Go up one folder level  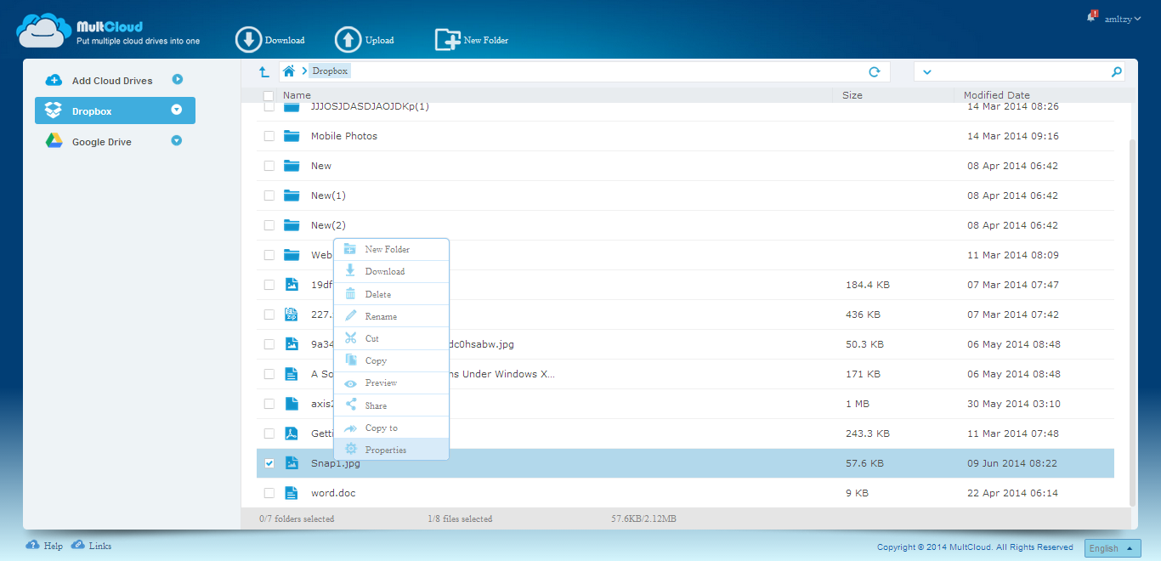[264, 72]
